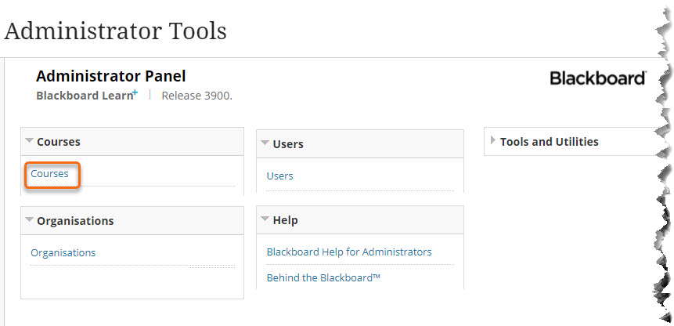674x326 pixels.
Task: Collapse the Courses panel triangle
Action: click(29, 140)
